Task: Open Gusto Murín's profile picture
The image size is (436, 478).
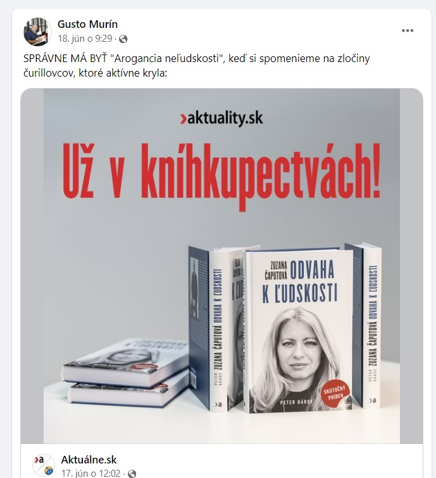Action: click(x=37, y=32)
